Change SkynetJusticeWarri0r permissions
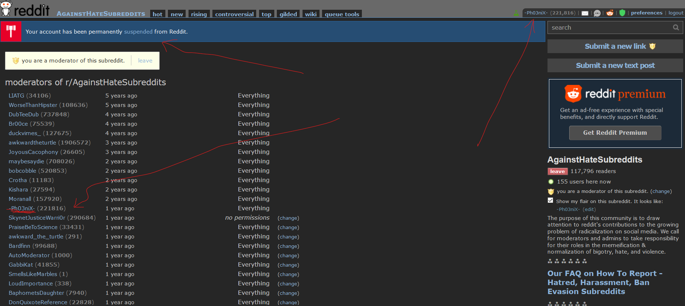Screen dimensions: 685x306 click(x=288, y=218)
